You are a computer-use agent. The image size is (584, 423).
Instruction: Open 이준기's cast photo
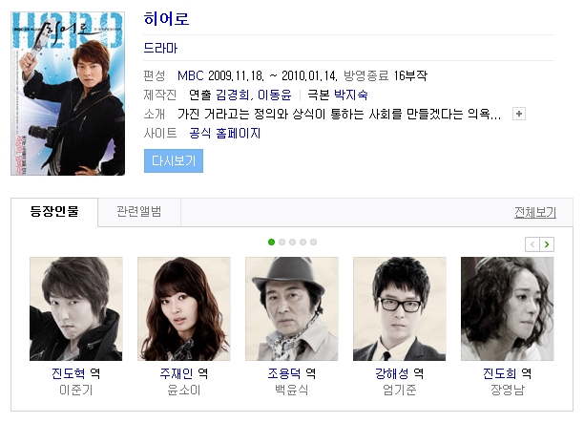76,308
